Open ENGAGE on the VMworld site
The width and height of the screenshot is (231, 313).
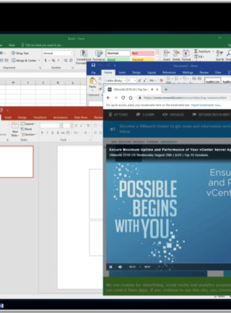pos(173,115)
